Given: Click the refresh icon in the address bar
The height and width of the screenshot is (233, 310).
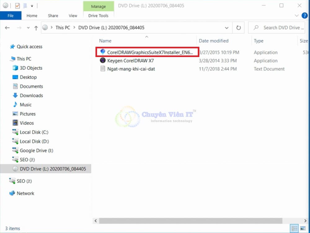Looking at the screenshot, I should point(238,28).
